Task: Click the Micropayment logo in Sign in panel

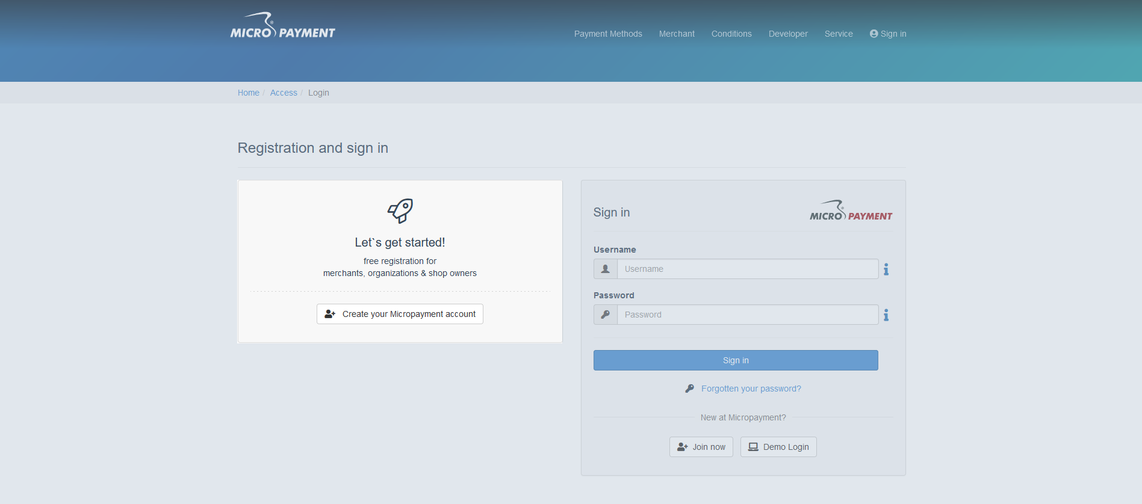Action: (851, 211)
